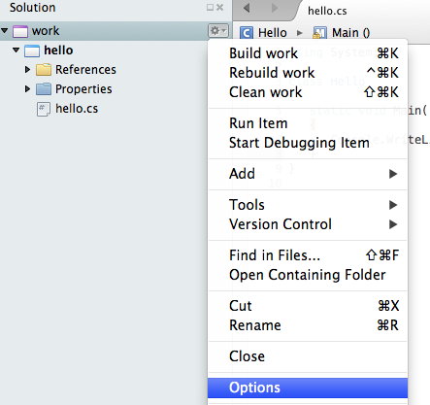Collapse the work solution node
430x405 pixels.
(4, 31)
